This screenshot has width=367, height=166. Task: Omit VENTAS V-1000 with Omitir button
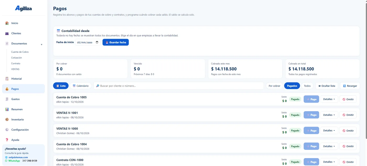[x=348, y=131]
